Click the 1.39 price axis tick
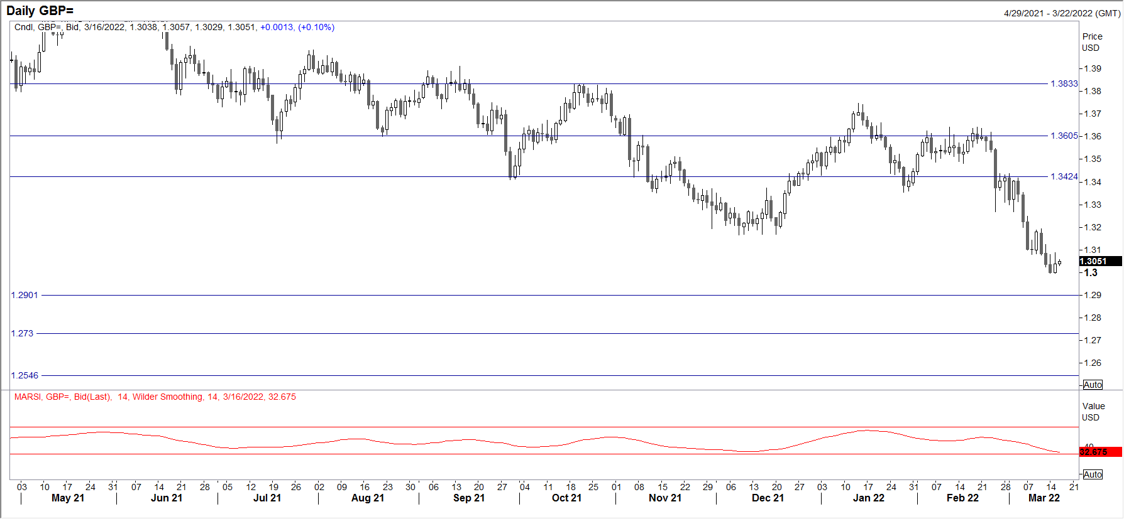This screenshot has height=519, width=1124. click(1093, 68)
